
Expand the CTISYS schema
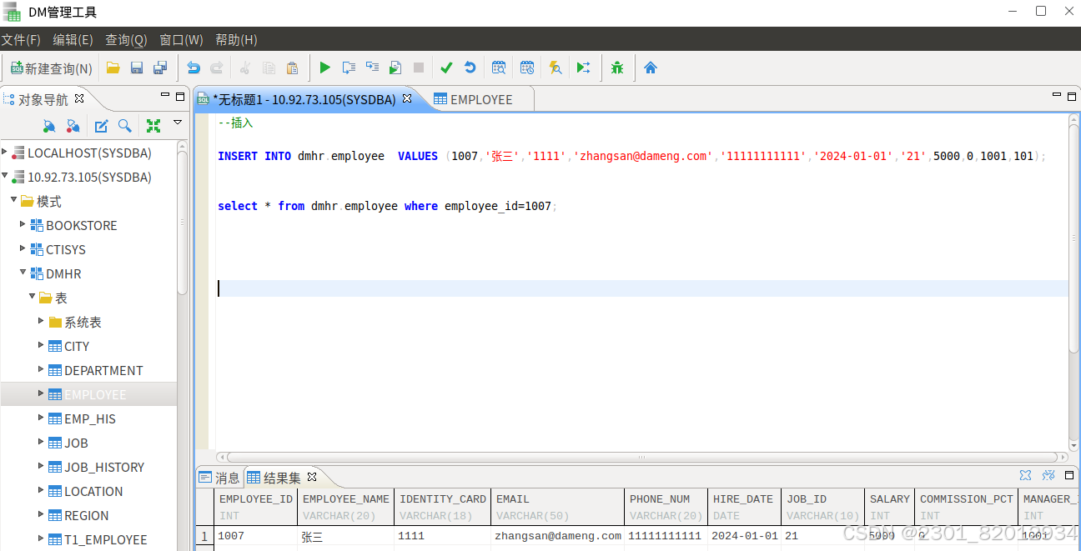(x=23, y=248)
